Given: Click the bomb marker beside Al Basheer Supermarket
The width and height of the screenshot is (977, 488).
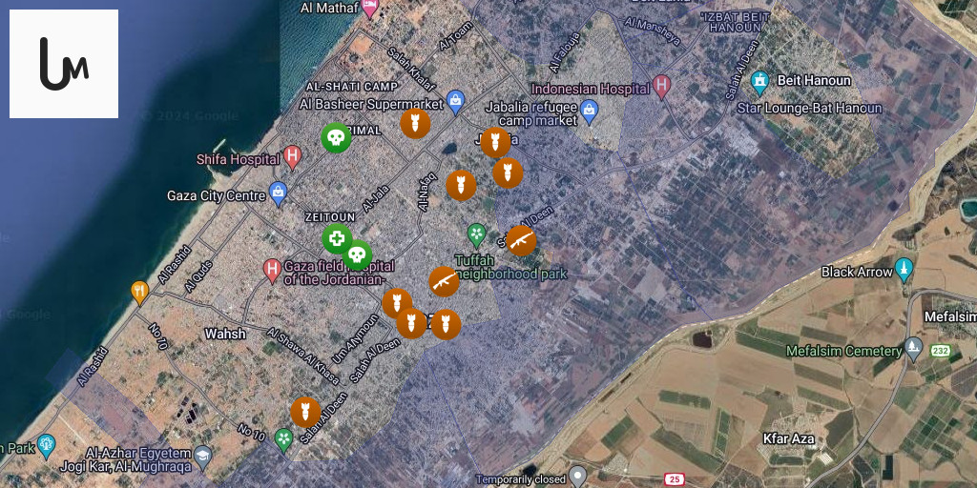Looking at the screenshot, I should coord(414,124).
